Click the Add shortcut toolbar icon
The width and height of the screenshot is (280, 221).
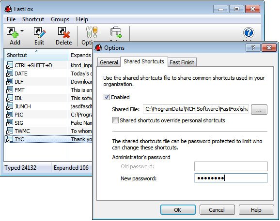pyautogui.click(x=12, y=32)
